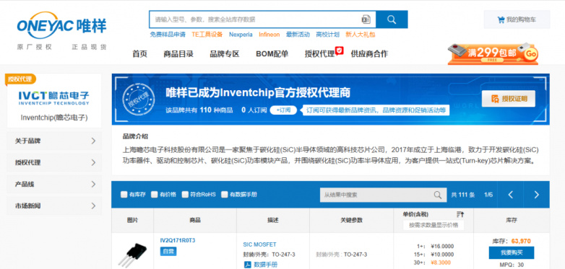
Task: Enable the 有库存 checkbox
Action: click(124, 195)
